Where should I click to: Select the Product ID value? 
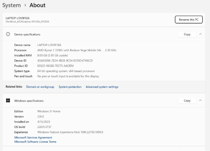[x=55, y=66]
